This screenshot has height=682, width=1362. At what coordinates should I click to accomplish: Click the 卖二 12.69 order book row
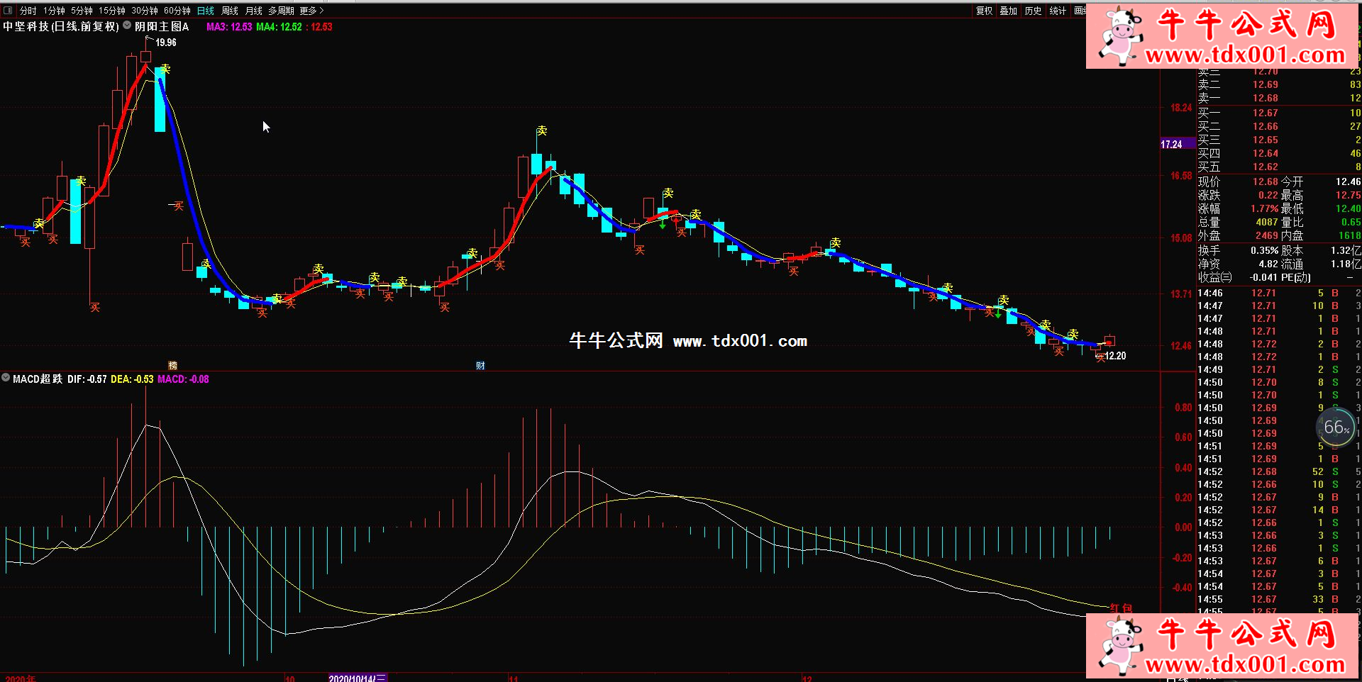[x=1279, y=84]
